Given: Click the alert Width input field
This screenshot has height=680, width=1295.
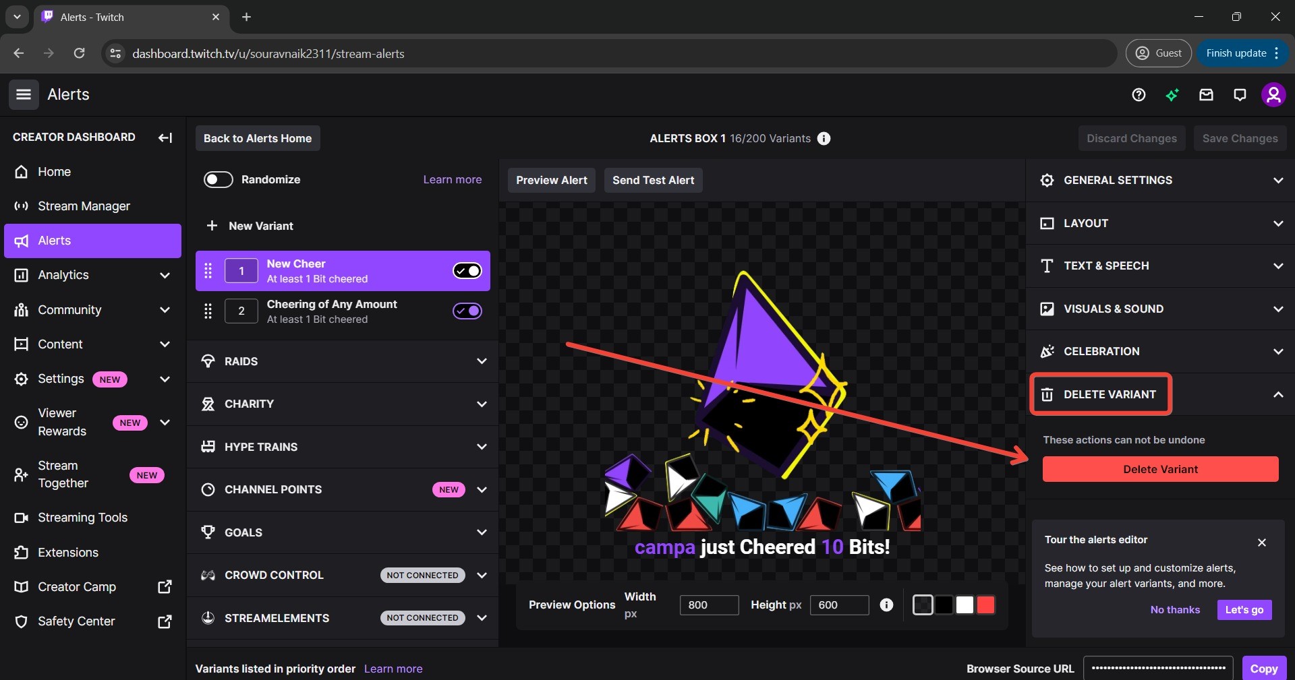Looking at the screenshot, I should coord(709,605).
